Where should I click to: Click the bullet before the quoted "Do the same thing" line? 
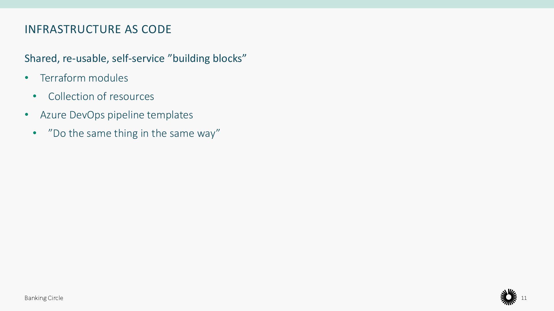coord(35,133)
